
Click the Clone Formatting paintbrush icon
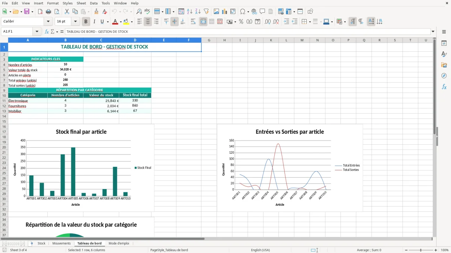coord(96,12)
